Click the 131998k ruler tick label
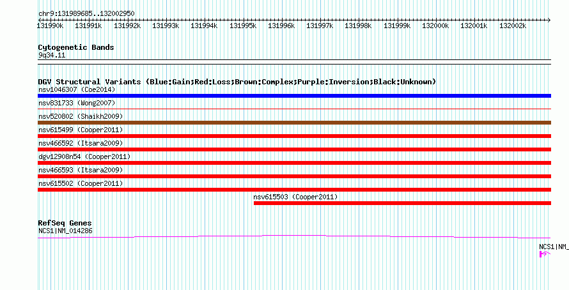Screen dimensions: 569x290 pyautogui.click(x=358, y=26)
